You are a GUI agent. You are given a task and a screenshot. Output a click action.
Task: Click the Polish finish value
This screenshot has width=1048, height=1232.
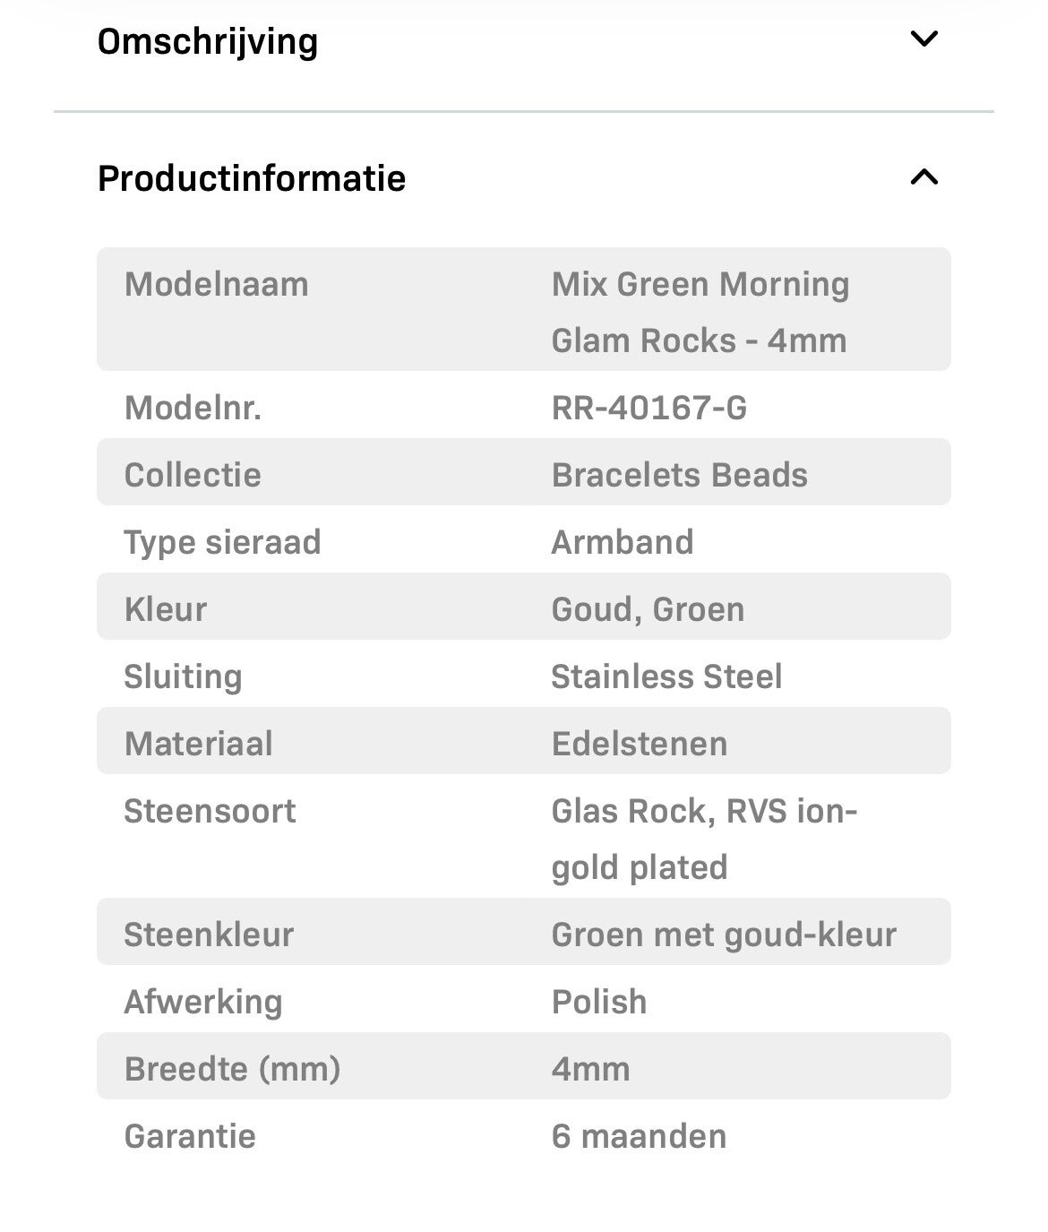click(x=599, y=1002)
